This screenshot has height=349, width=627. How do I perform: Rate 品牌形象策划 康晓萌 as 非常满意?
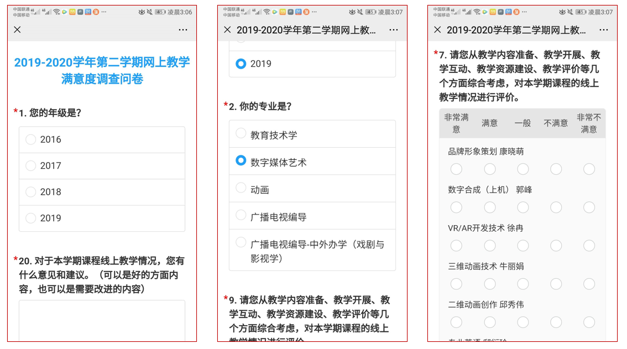click(456, 169)
